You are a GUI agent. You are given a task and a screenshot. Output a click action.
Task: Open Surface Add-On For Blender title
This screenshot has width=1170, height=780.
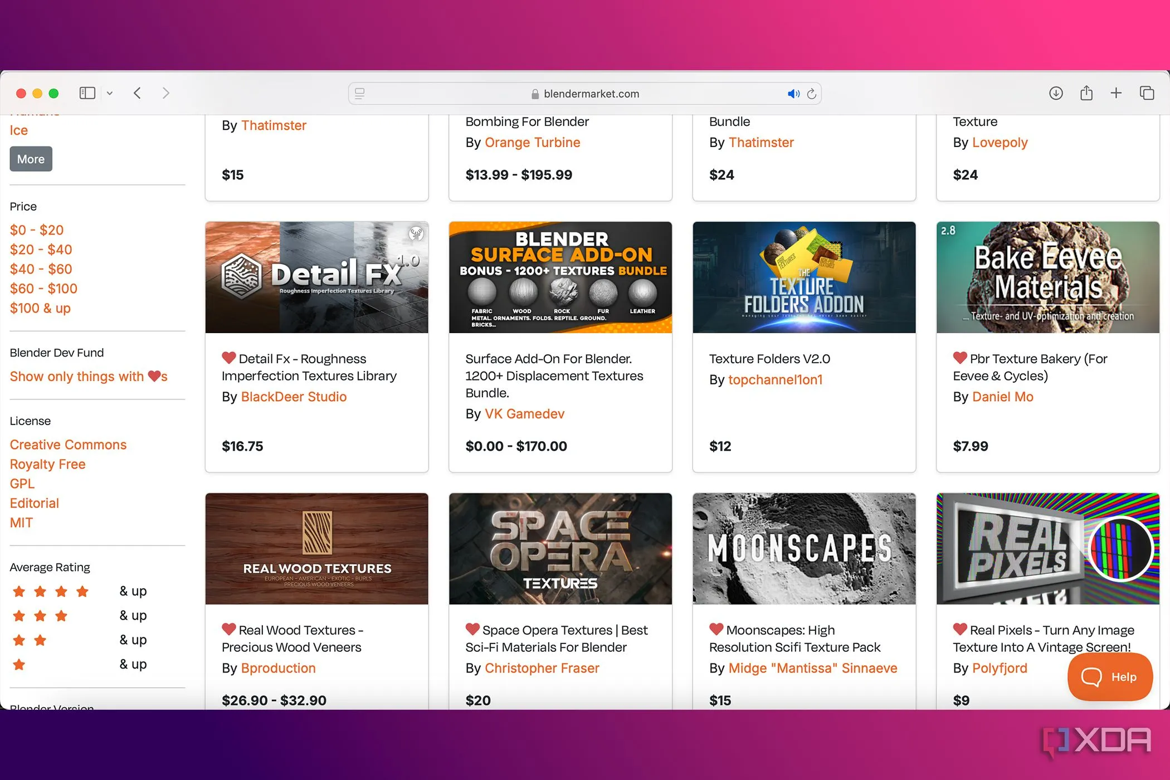click(554, 376)
